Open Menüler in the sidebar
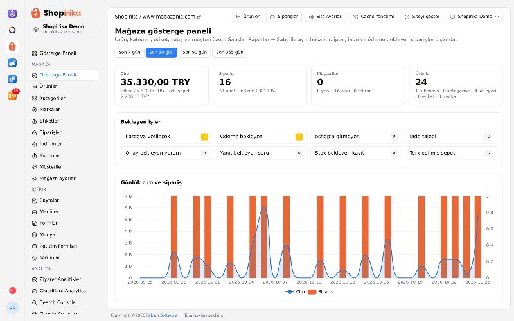514x321 pixels. click(64, 212)
